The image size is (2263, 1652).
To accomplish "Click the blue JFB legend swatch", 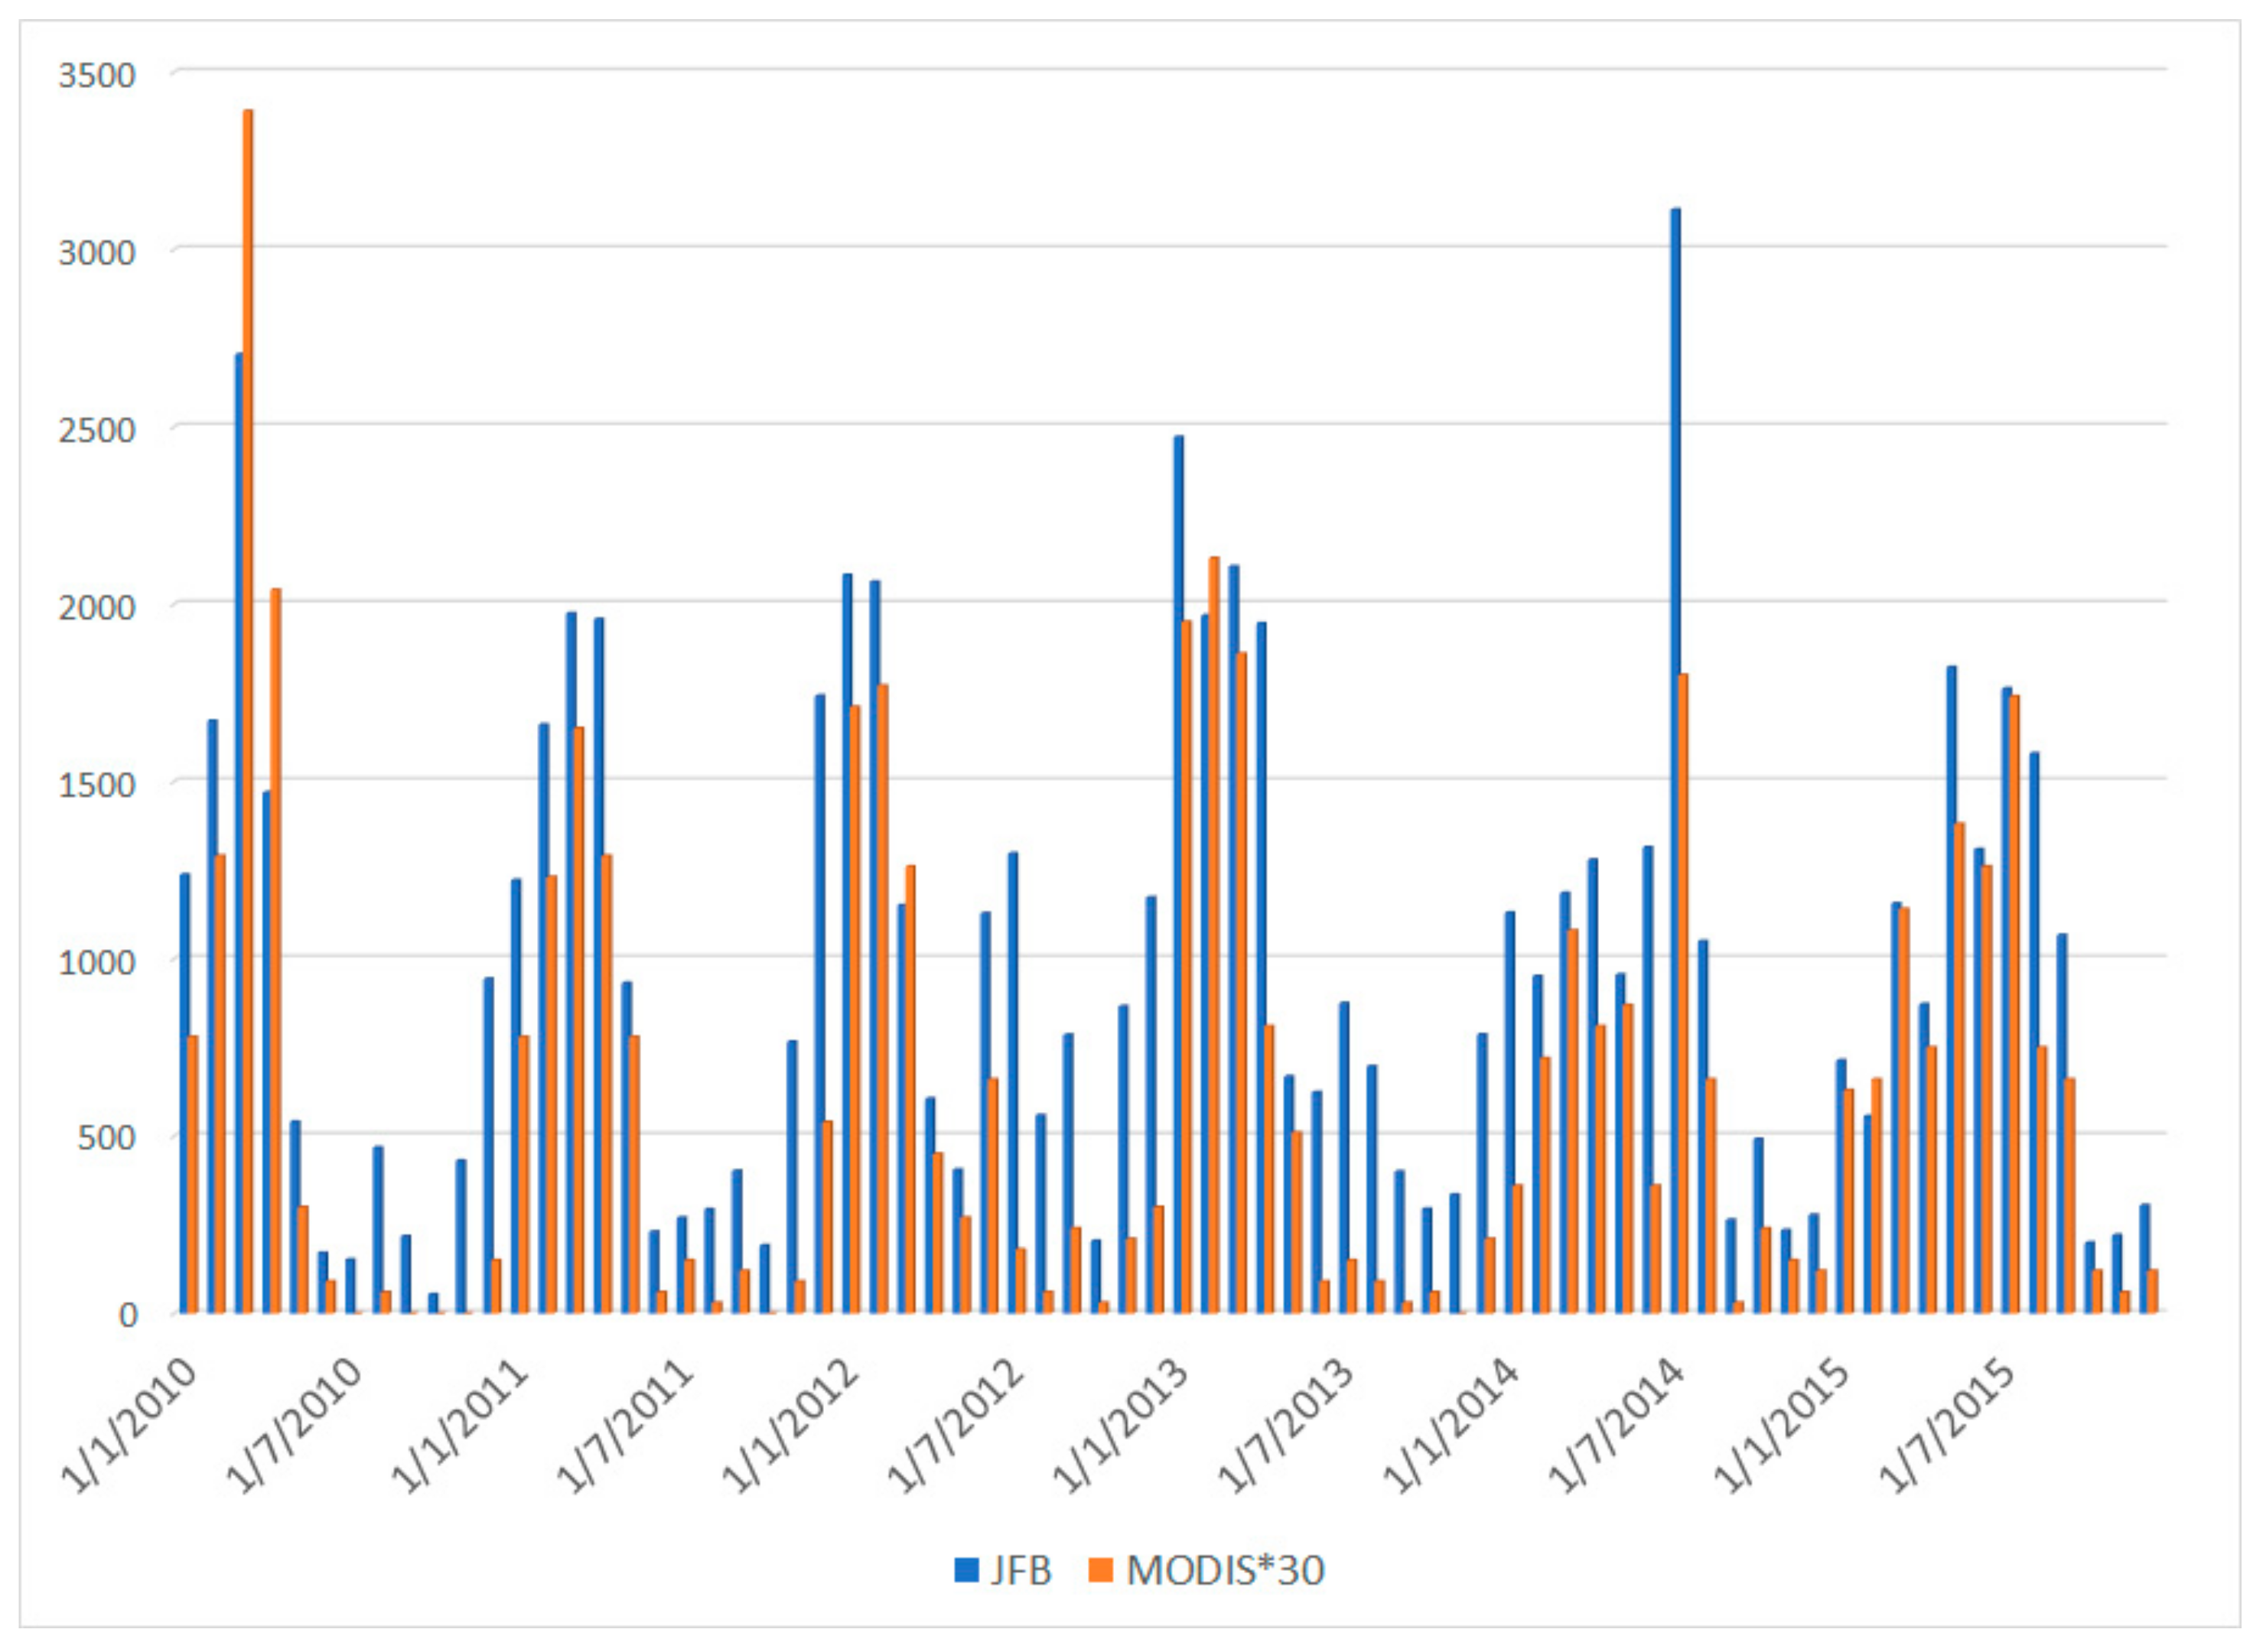I will tap(966, 1569).
